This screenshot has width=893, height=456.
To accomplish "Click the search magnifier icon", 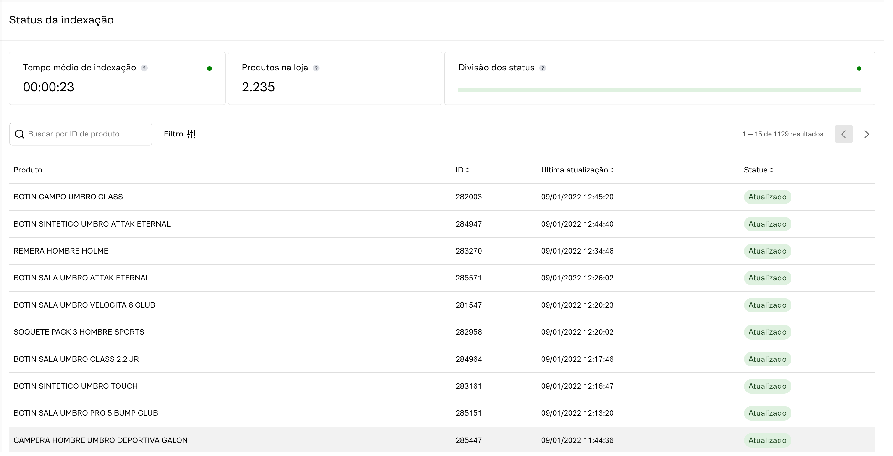I will coord(19,134).
